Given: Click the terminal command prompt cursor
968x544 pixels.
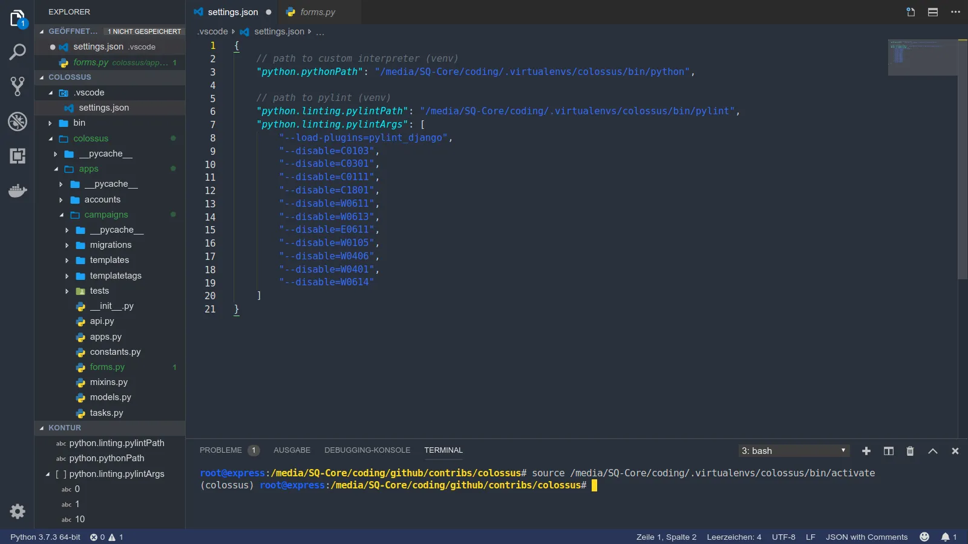Looking at the screenshot, I should (x=594, y=485).
